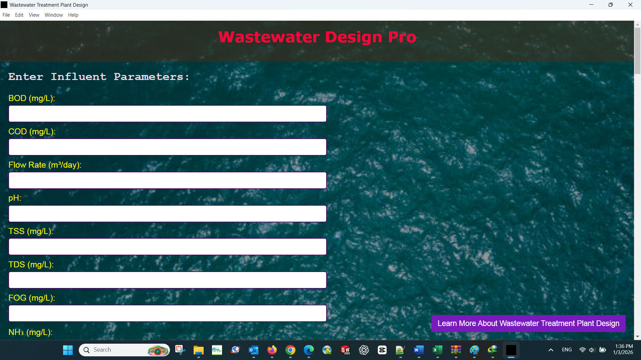Launch Microsoft Edge from the taskbar
Viewport: 641px width, 360px height.
308,350
